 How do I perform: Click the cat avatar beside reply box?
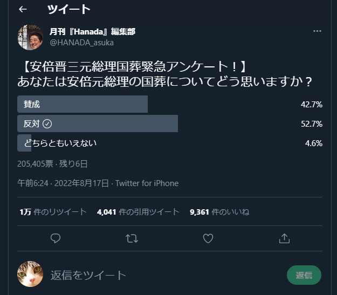tap(30, 275)
